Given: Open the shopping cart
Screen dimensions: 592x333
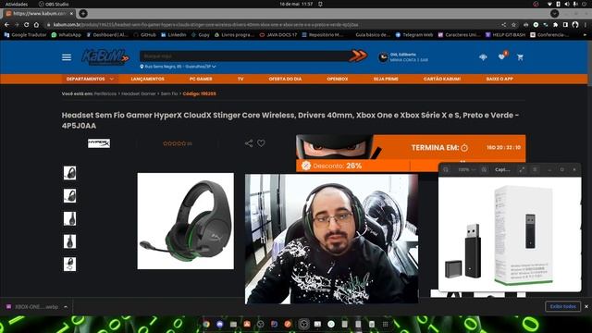Looking at the screenshot, I should pyautogui.click(x=520, y=57).
